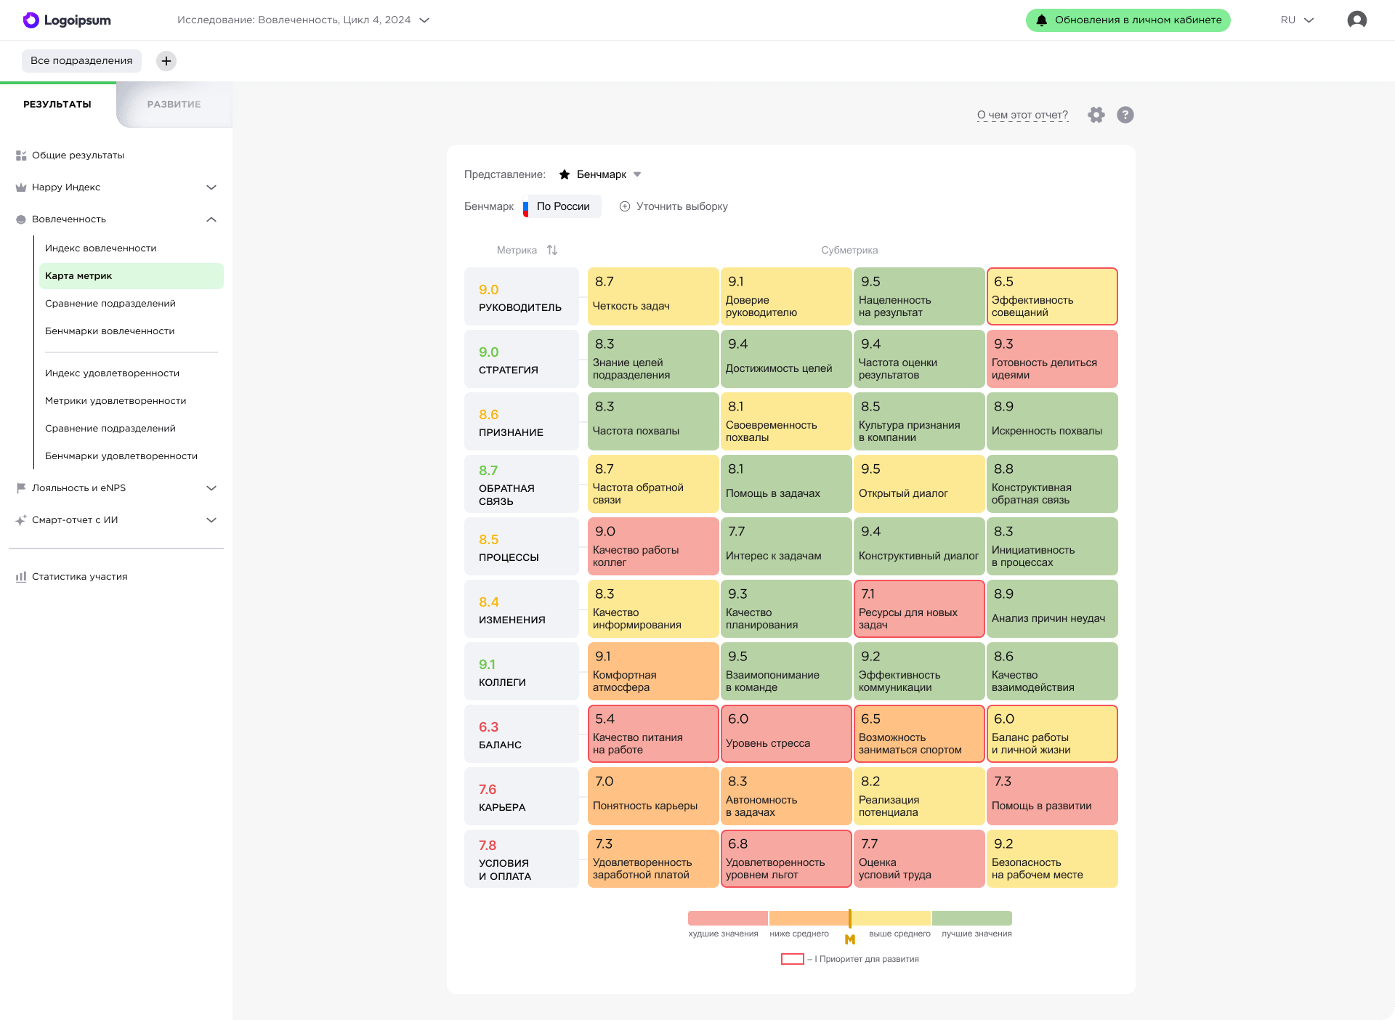This screenshot has height=1020, width=1395.
Task: Expand the Лояльность и eNPS section
Action: pyautogui.click(x=211, y=488)
